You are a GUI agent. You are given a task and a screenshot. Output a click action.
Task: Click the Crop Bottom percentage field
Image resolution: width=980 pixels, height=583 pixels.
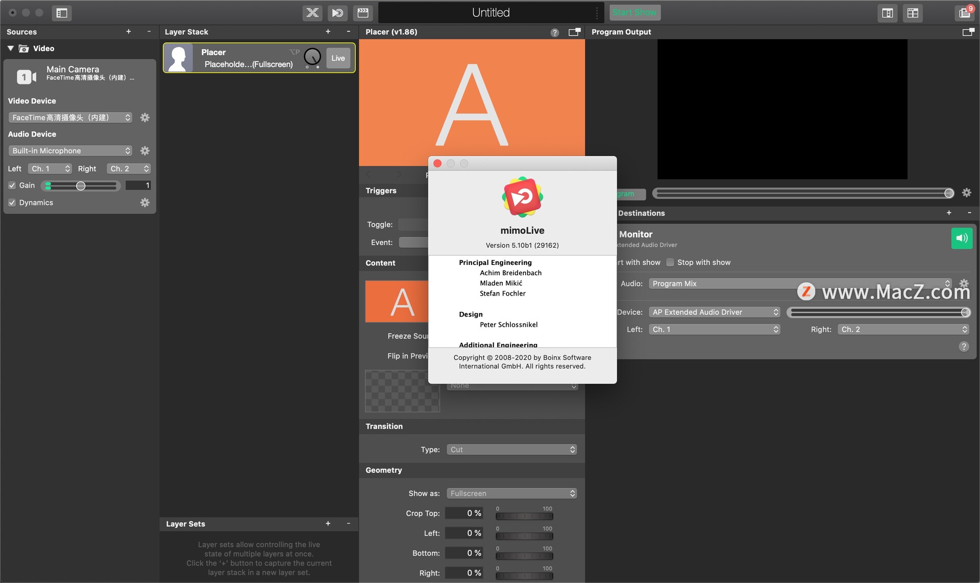[463, 553]
